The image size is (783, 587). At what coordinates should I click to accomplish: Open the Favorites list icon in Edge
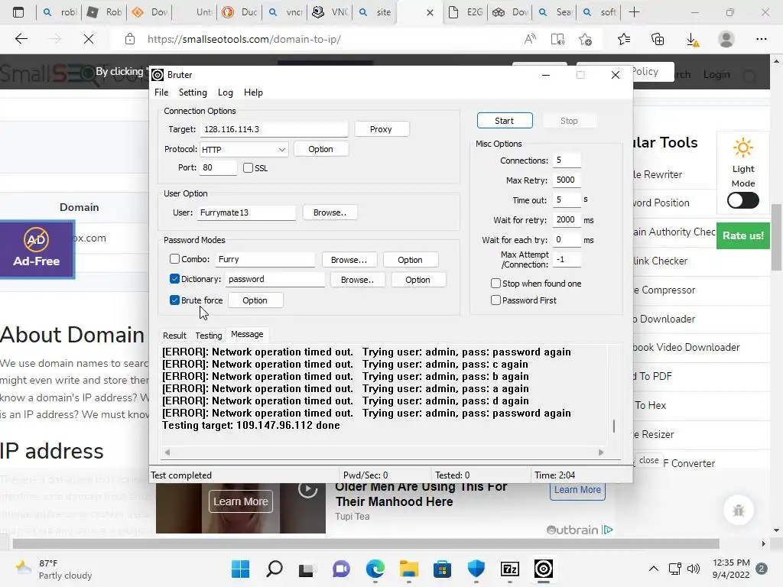[624, 39]
